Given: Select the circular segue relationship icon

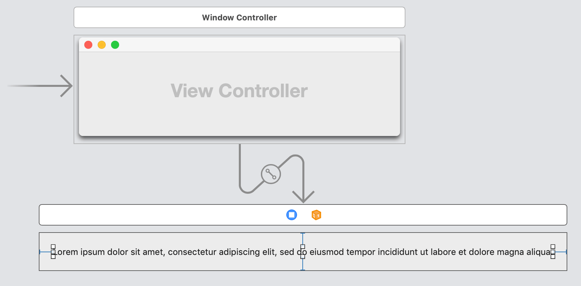Looking at the screenshot, I should 271,174.
